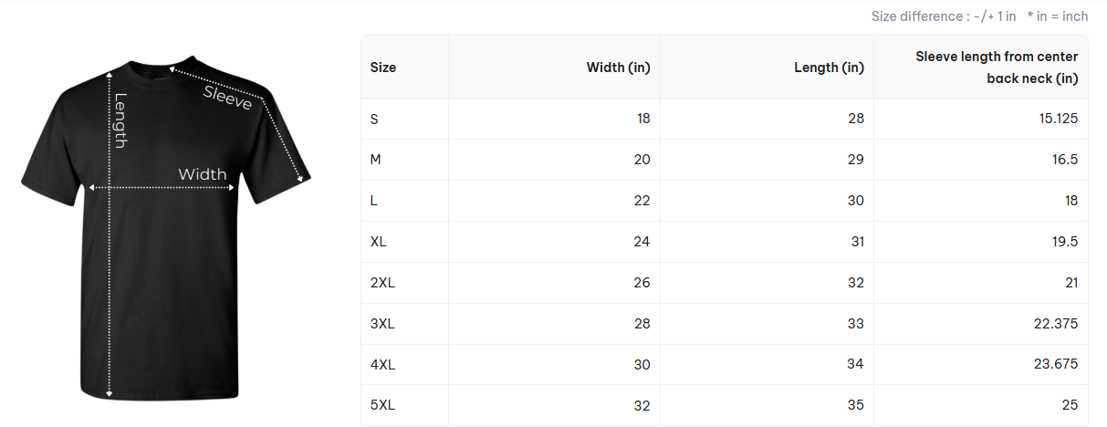This screenshot has height=427, width=1107.
Task: Click the Width (in) column header
Action: (618, 68)
